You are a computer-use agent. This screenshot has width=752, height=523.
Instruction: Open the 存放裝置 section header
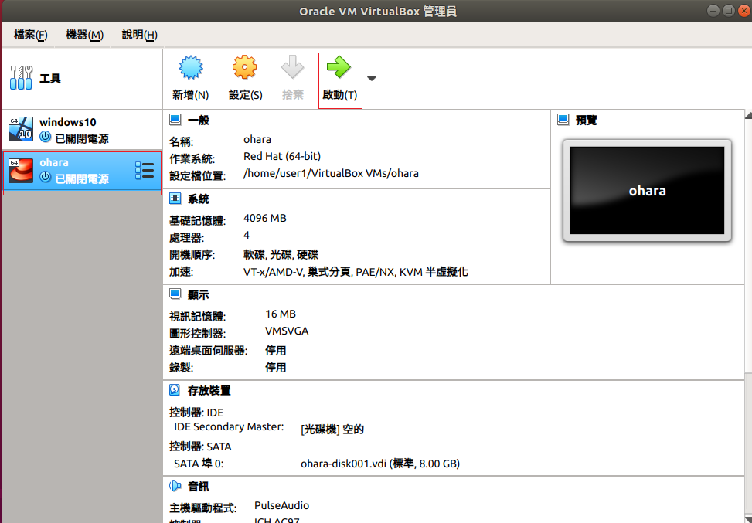point(209,391)
